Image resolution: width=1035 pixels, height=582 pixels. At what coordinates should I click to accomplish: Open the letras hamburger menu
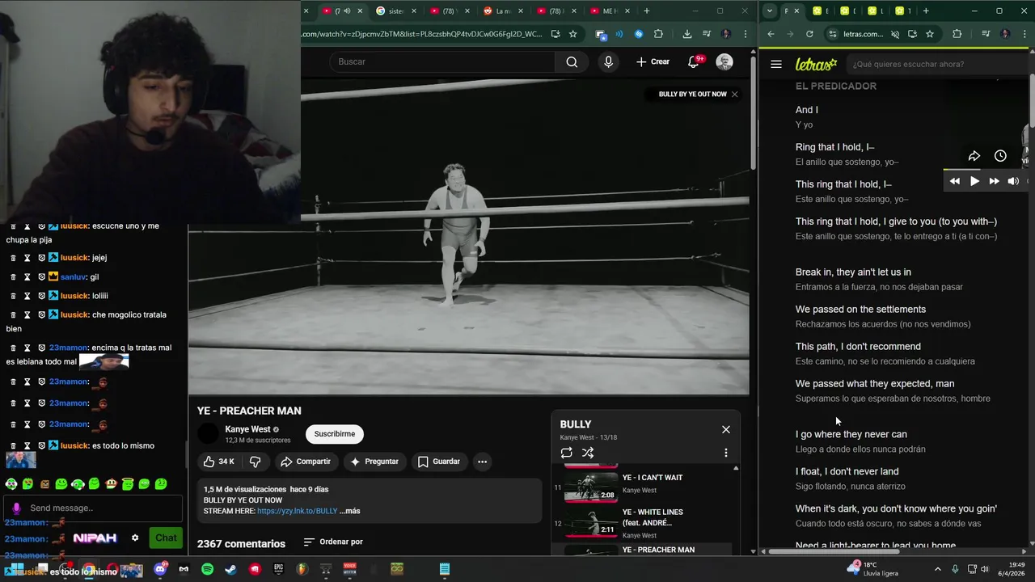(x=776, y=64)
